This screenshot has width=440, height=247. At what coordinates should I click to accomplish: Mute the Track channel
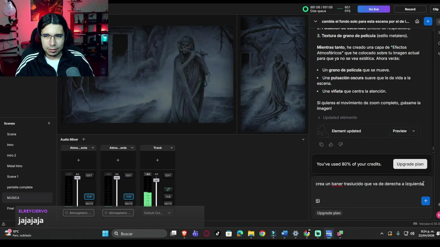168,204
